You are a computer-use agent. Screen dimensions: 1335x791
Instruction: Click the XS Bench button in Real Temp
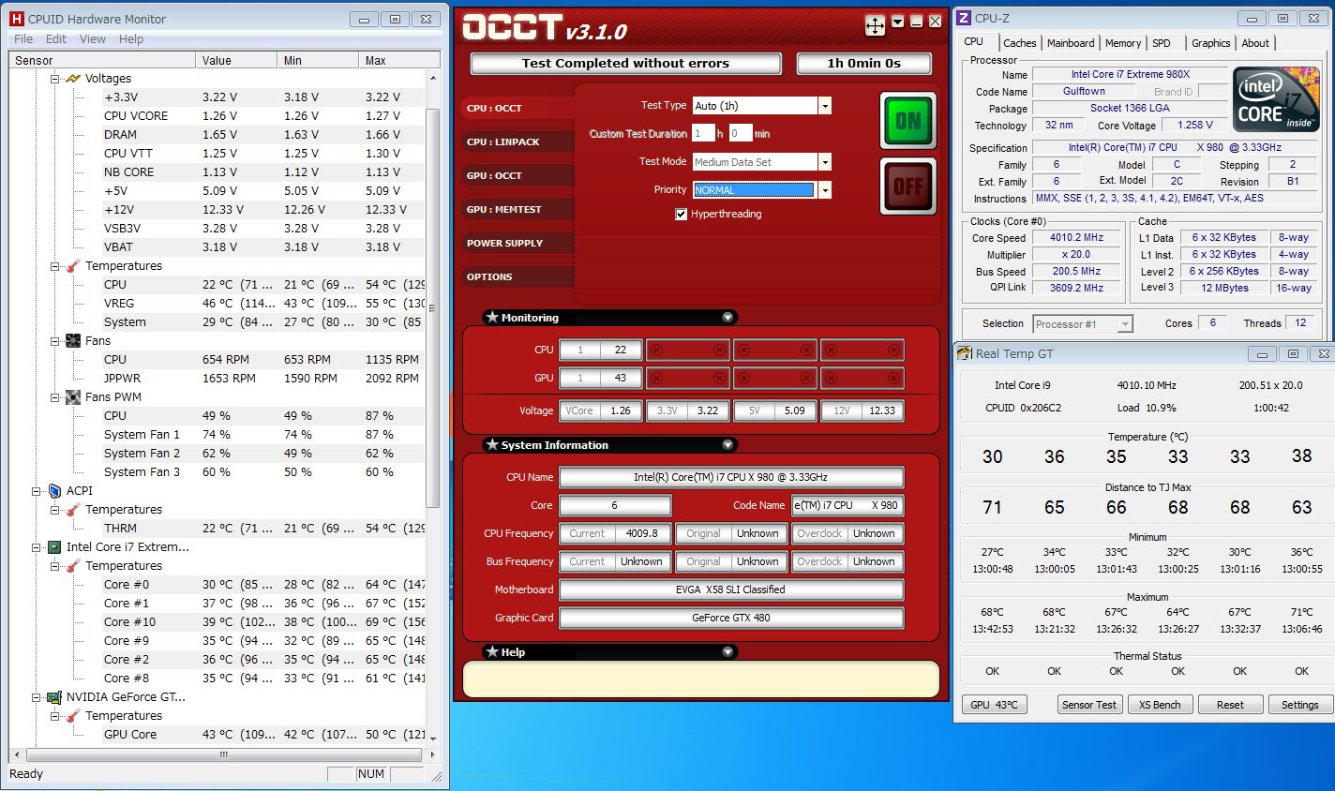point(1160,705)
